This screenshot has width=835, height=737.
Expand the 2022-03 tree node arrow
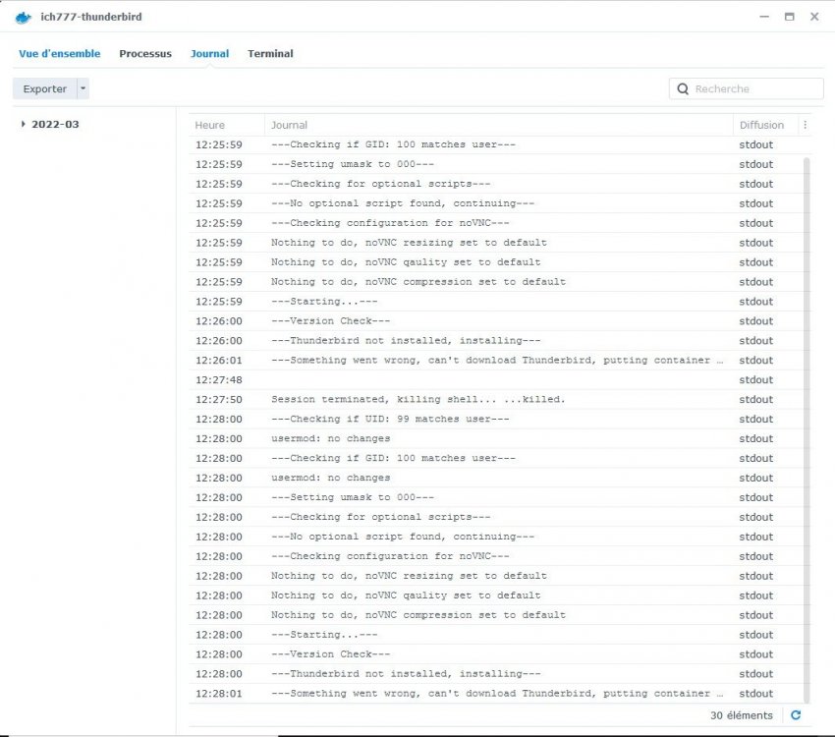[x=23, y=124]
